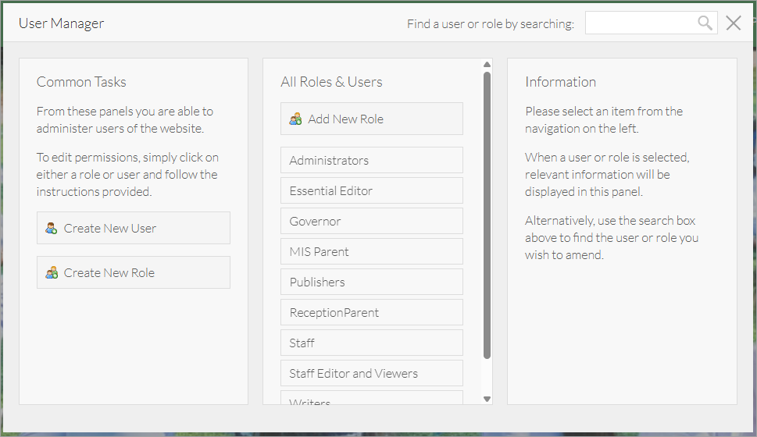The height and width of the screenshot is (437, 757).
Task: Select the Administrators role
Action: pos(371,161)
